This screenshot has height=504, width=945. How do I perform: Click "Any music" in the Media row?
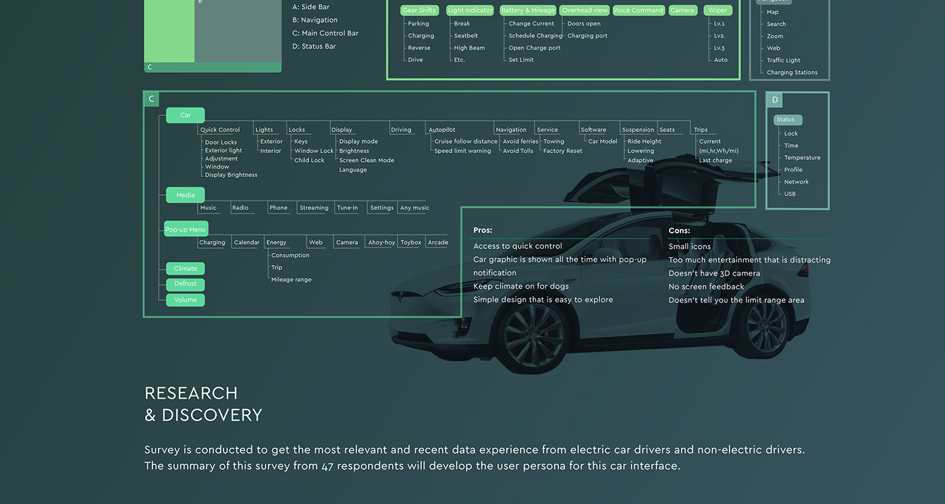click(x=414, y=208)
